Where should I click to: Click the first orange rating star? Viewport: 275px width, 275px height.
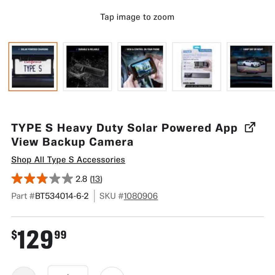[x=17, y=178]
